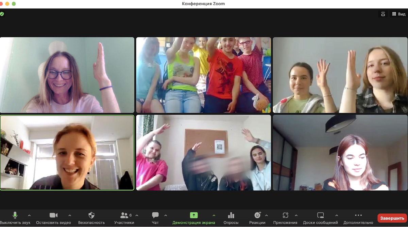408x227 pixels.
Task: Open the Приложения apps panel
Action: click(x=285, y=218)
